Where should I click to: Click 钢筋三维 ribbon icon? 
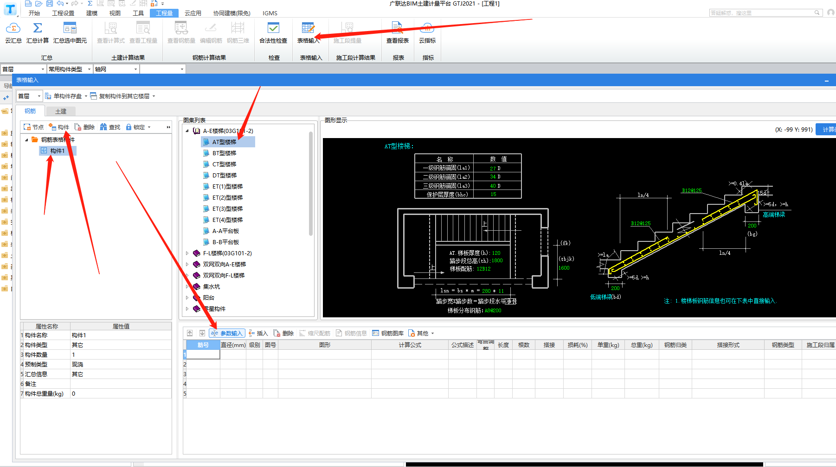click(238, 33)
